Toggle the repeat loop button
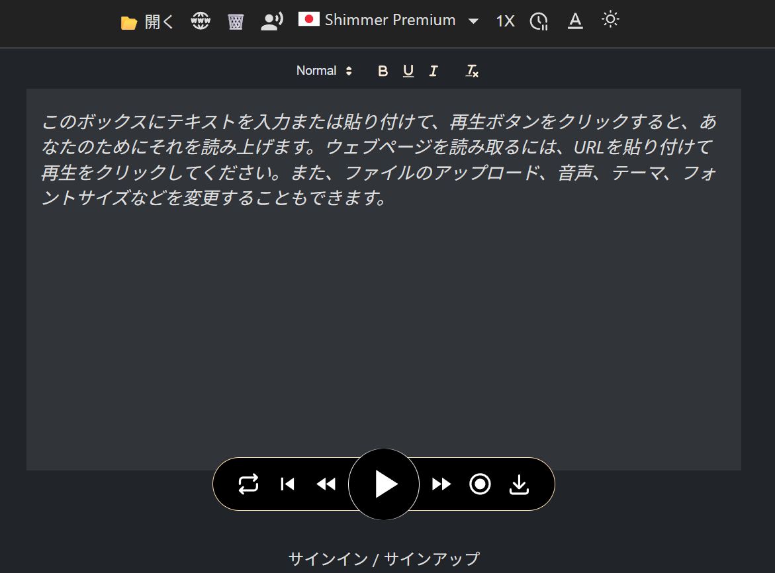 click(248, 484)
